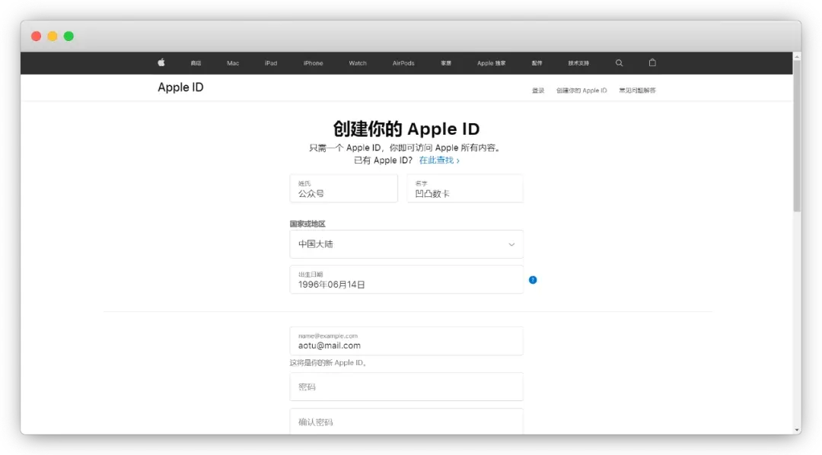The height and width of the screenshot is (455, 822).
Task: Open the 常见问题解答 link
Action: (638, 90)
